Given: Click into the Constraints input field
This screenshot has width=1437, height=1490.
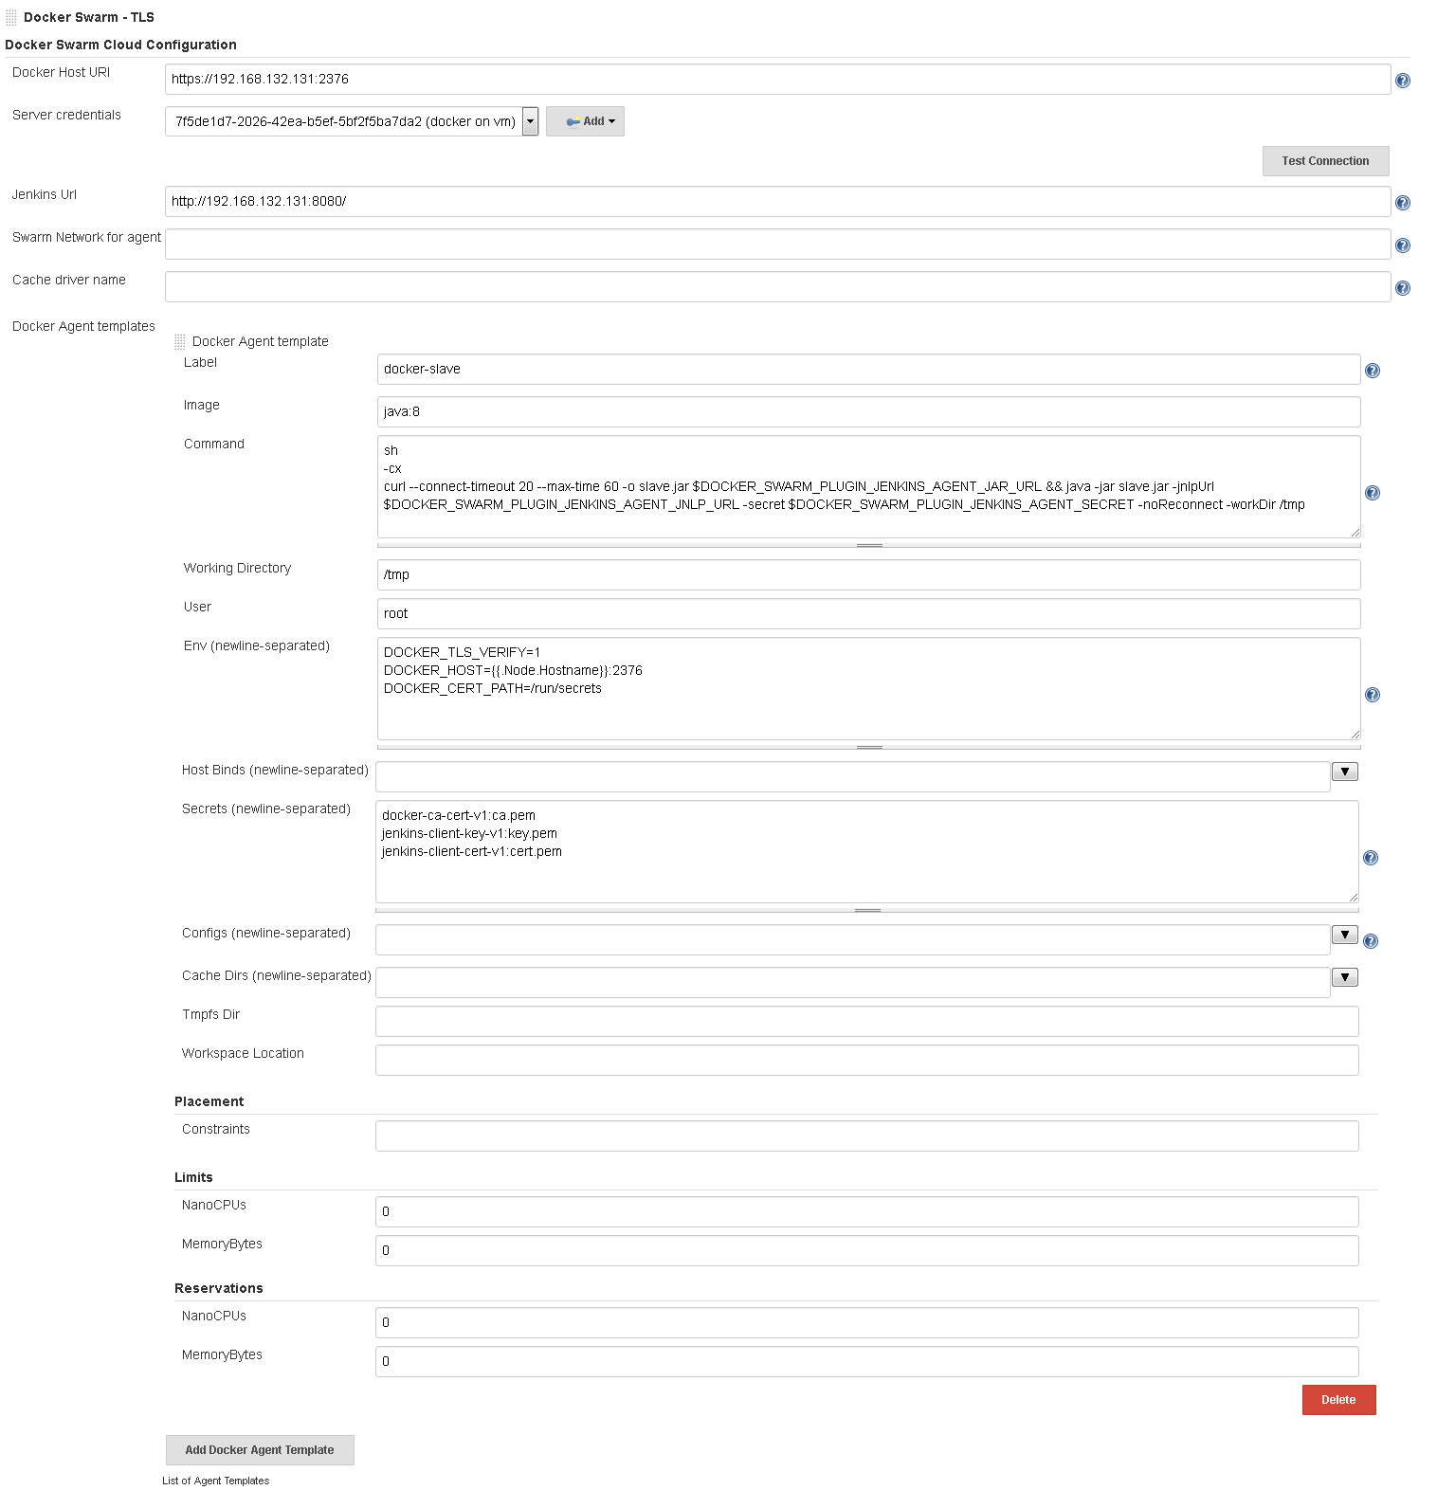Looking at the screenshot, I should (866, 1136).
